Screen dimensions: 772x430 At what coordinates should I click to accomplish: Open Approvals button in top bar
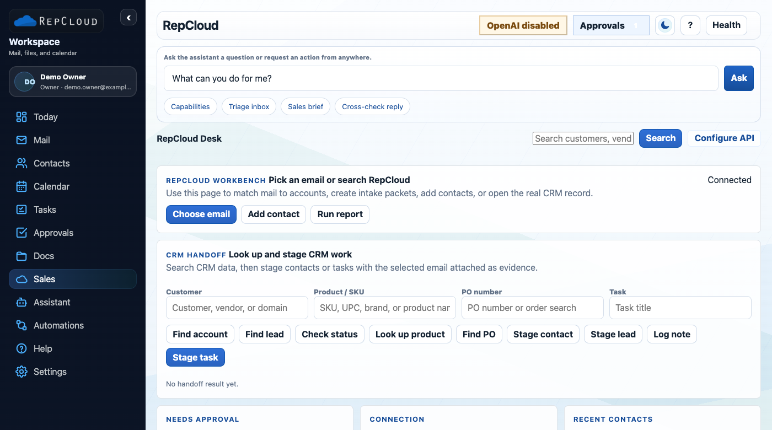click(611, 25)
